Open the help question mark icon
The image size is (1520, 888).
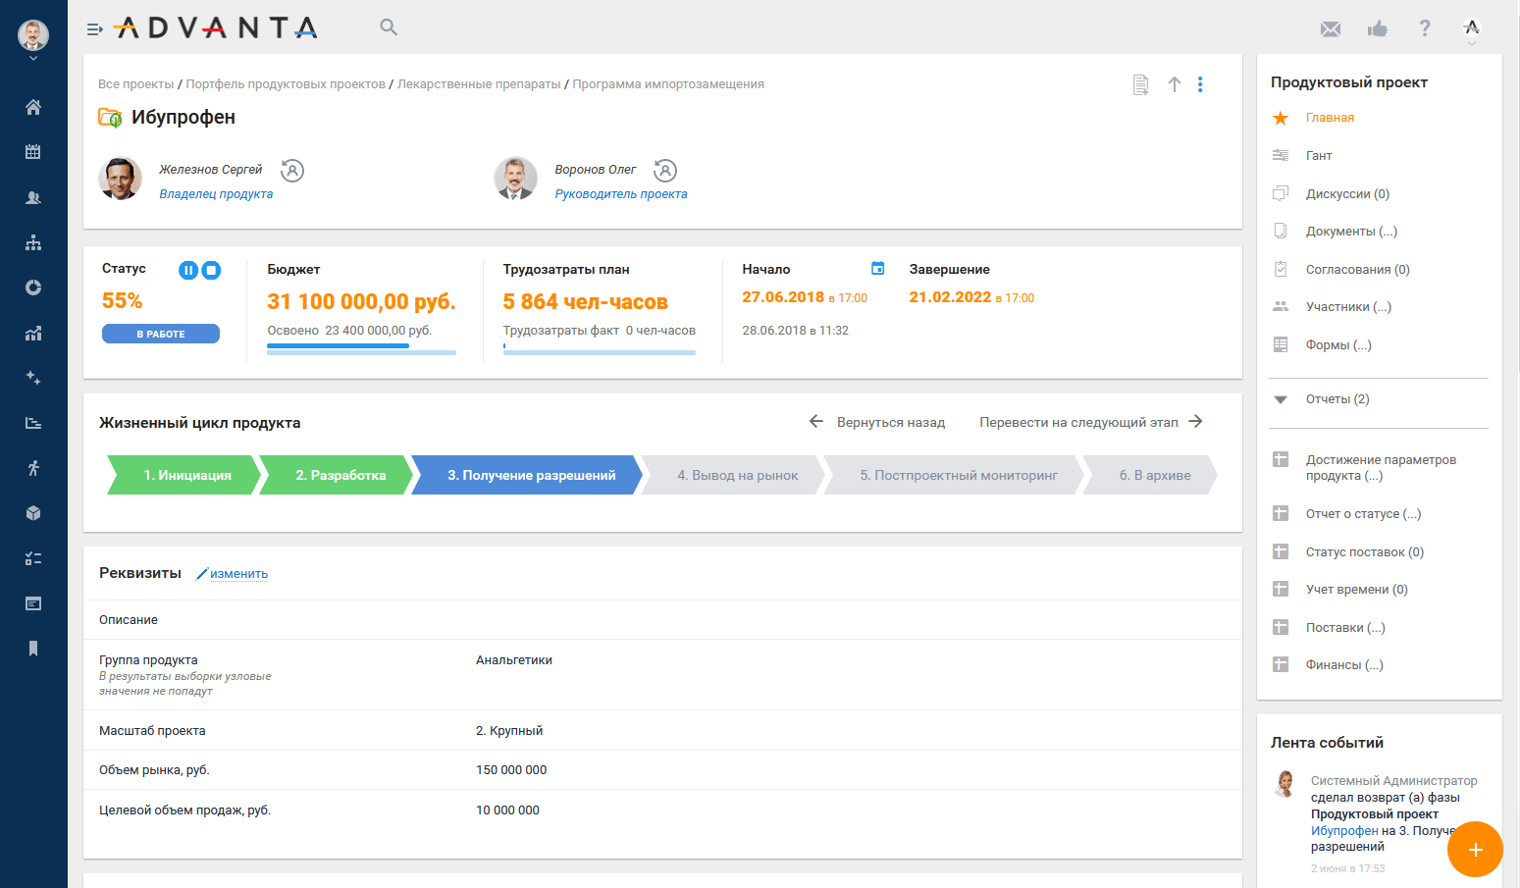click(1425, 28)
